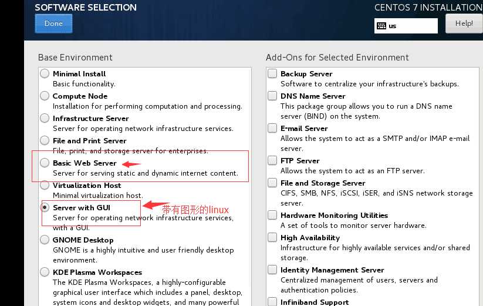Click the keyboard icon beside us
The height and width of the screenshot is (306, 483).
pos(381,26)
